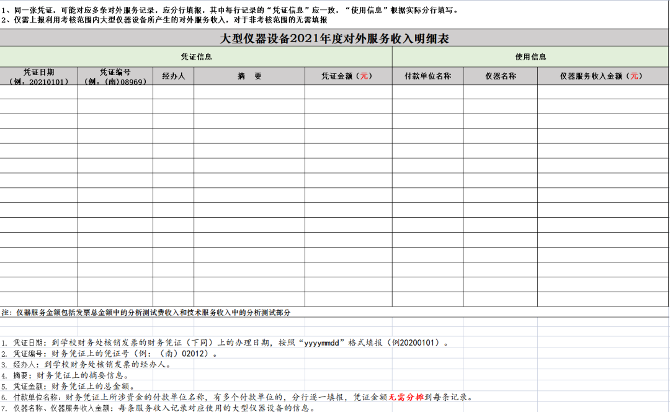Select the 仪器名称 column header
670x412 pixels.
pos(501,76)
